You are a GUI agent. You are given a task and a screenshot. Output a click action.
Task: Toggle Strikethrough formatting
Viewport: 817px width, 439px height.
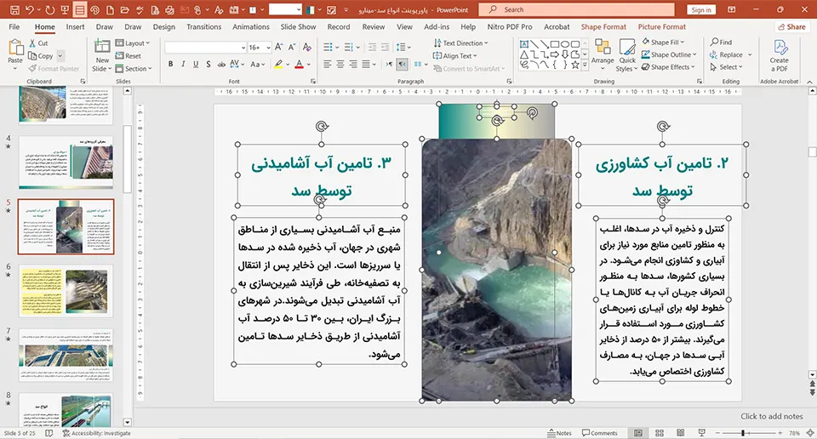(221, 64)
